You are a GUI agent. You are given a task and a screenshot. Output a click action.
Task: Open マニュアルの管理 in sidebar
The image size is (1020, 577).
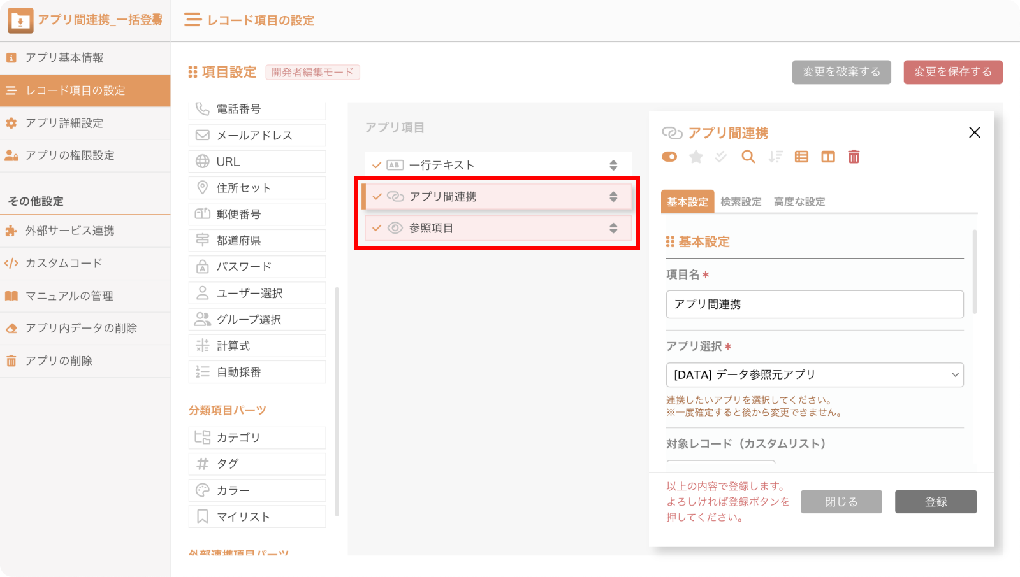85,296
